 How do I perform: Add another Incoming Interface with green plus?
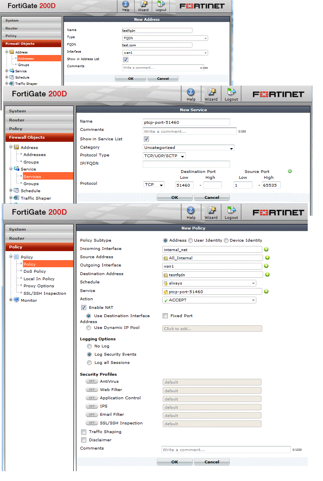(x=266, y=249)
